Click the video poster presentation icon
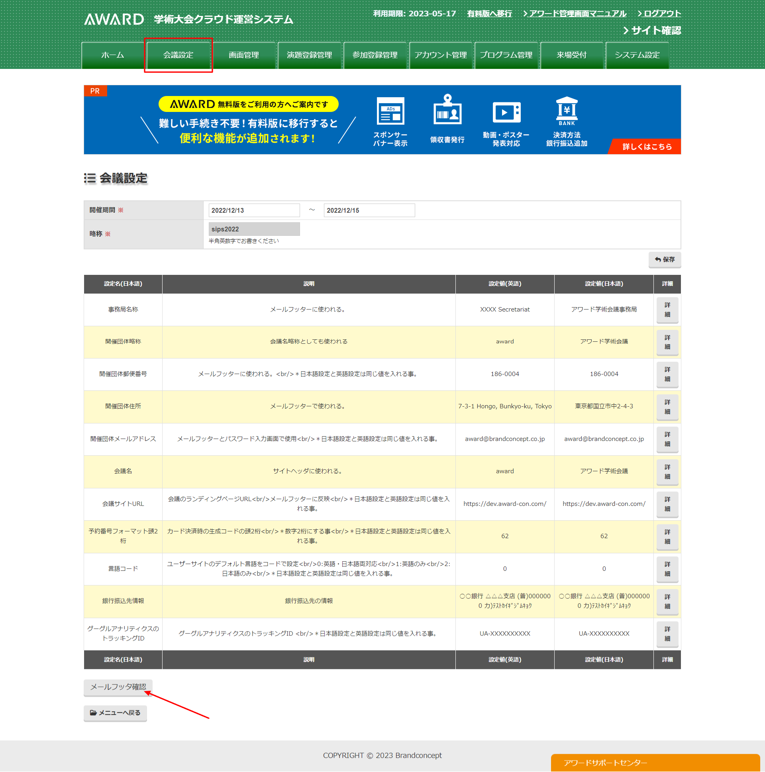Screen dimensions: 765x772 [x=506, y=112]
